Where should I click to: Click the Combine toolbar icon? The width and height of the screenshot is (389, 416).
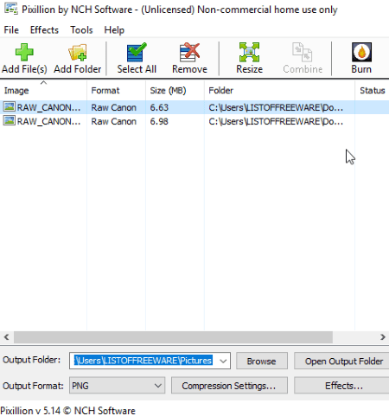(x=303, y=52)
